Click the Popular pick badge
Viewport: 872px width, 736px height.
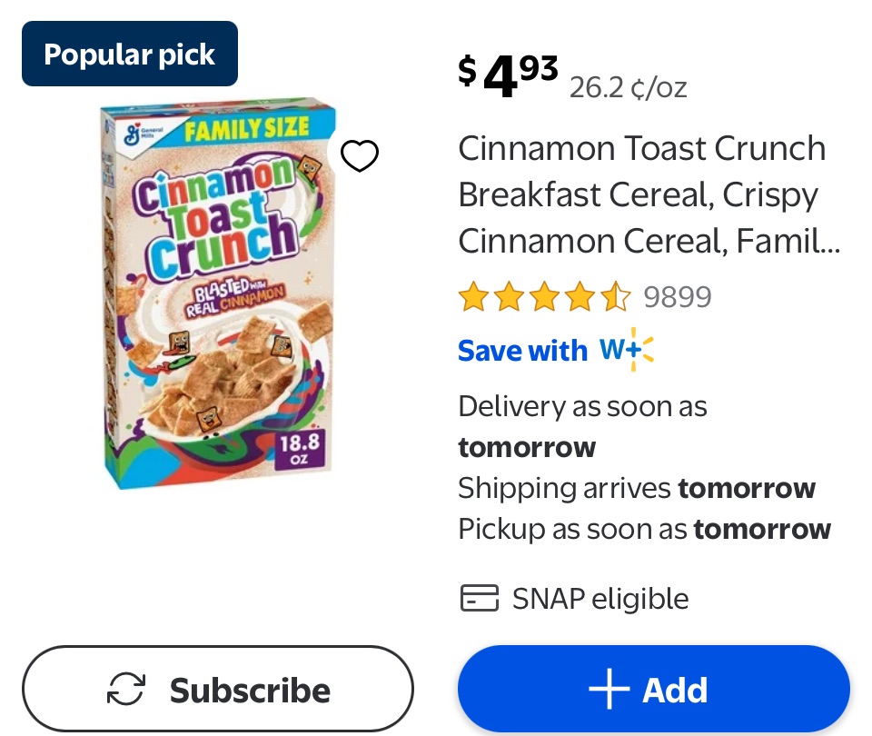tap(130, 55)
